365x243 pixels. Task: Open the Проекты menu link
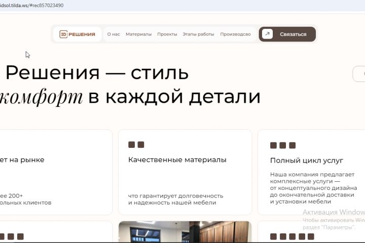tap(167, 34)
